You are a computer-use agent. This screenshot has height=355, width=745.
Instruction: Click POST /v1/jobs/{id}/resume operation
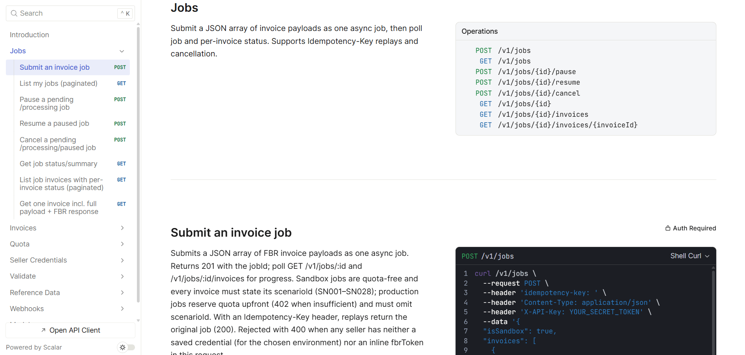click(528, 82)
